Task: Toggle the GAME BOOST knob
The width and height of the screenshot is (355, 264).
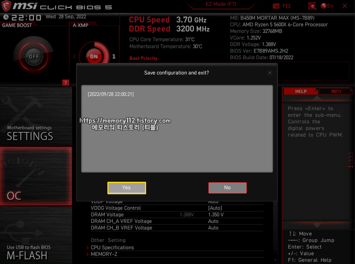Action: point(34,56)
